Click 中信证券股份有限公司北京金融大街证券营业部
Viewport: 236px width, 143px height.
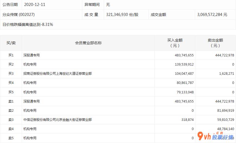coord(57,120)
